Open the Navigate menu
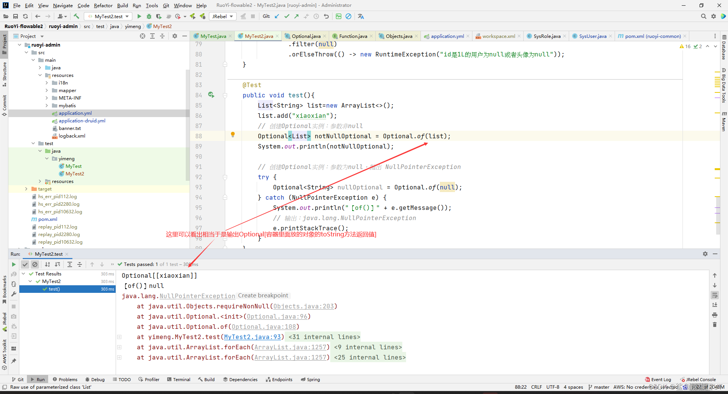 [x=63, y=5]
